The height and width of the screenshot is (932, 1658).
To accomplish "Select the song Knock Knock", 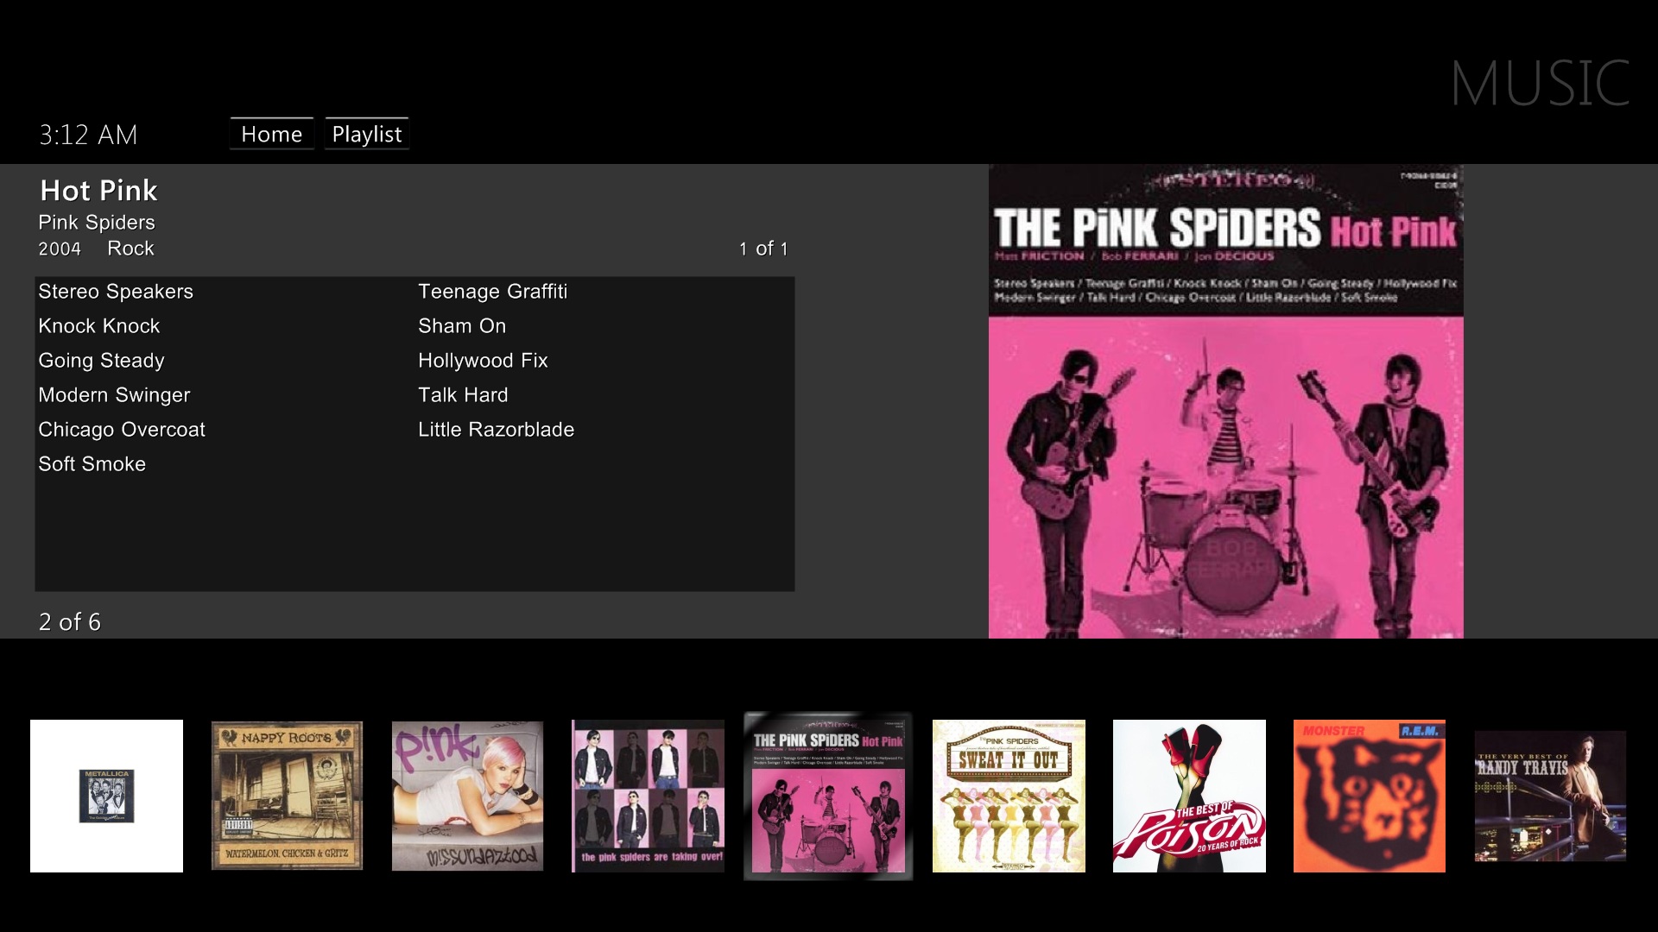I will [x=99, y=326].
